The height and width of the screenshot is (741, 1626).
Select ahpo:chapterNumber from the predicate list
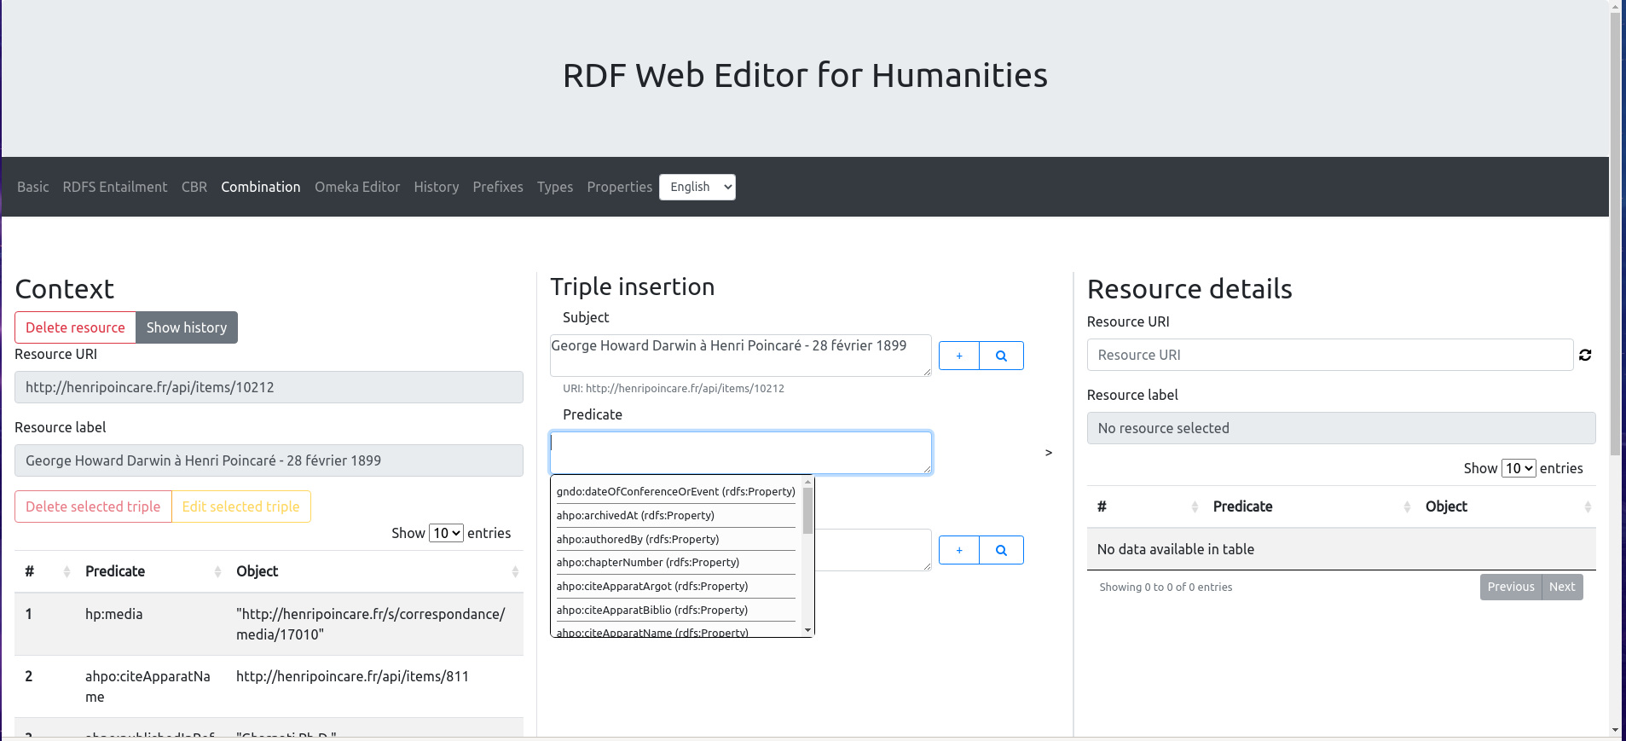pos(648,562)
